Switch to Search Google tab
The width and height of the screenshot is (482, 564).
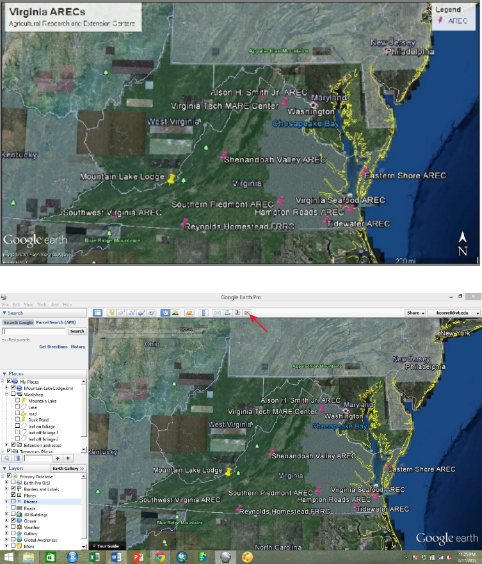[x=19, y=323]
